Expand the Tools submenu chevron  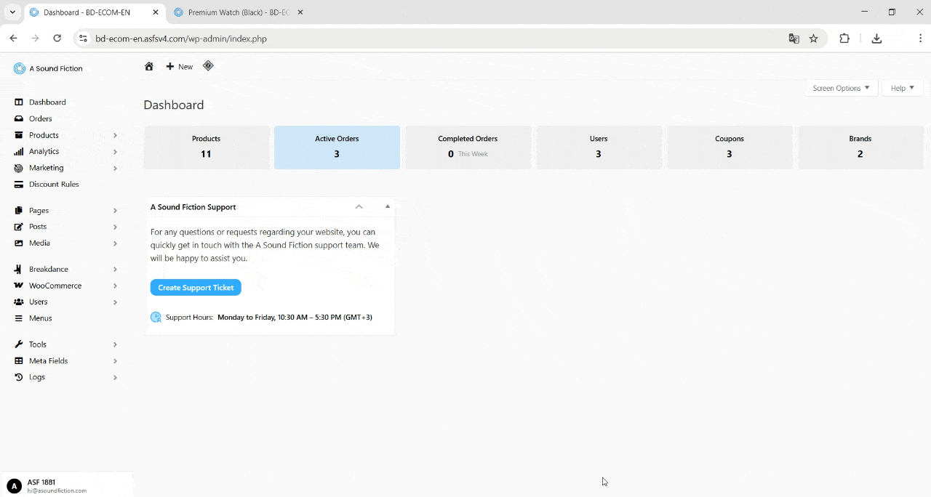115,344
